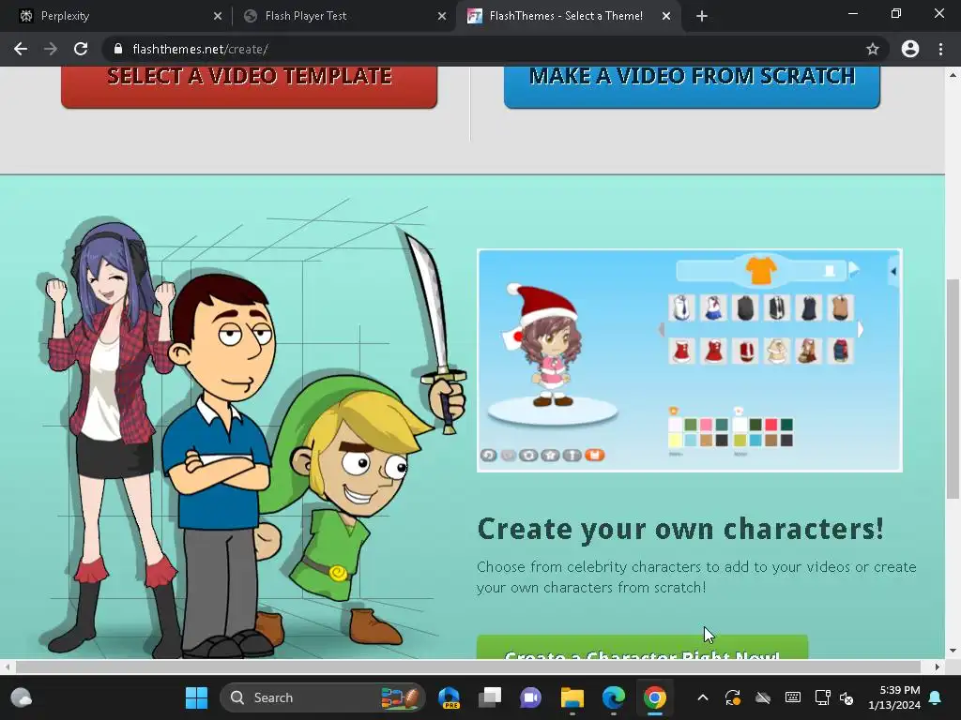Click the Create your own characters heading
The height and width of the screenshot is (720, 961).
pos(680,529)
